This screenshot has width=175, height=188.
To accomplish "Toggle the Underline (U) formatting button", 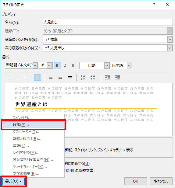I will click(73, 65).
